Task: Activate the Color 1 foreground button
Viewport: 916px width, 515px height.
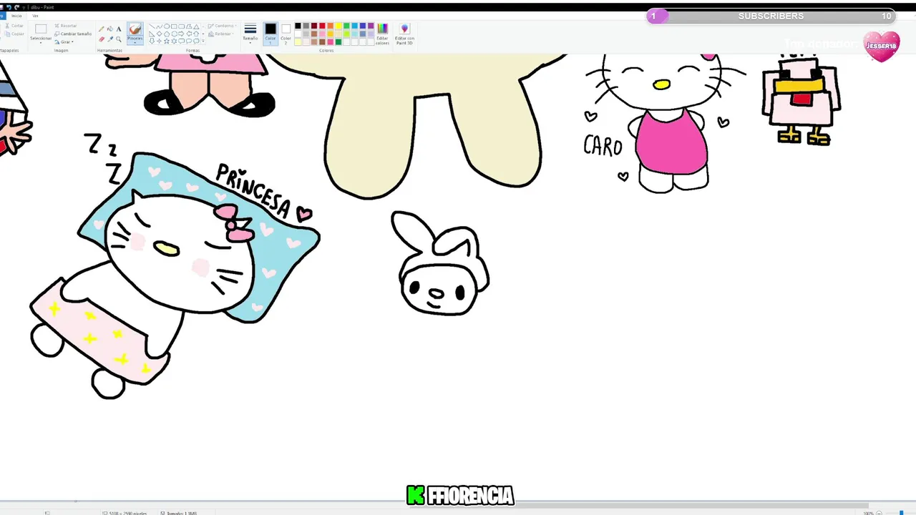Action: coord(271,34)
